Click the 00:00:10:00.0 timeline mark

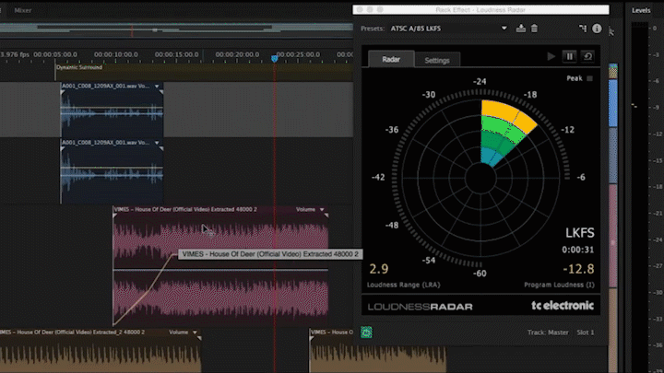coord(116,54)
